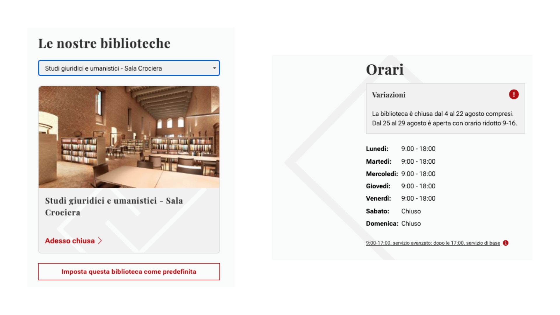Click the Le nostre biblioteche heading
The width and height of the screenshot is (560, 315).
[104, 43]
